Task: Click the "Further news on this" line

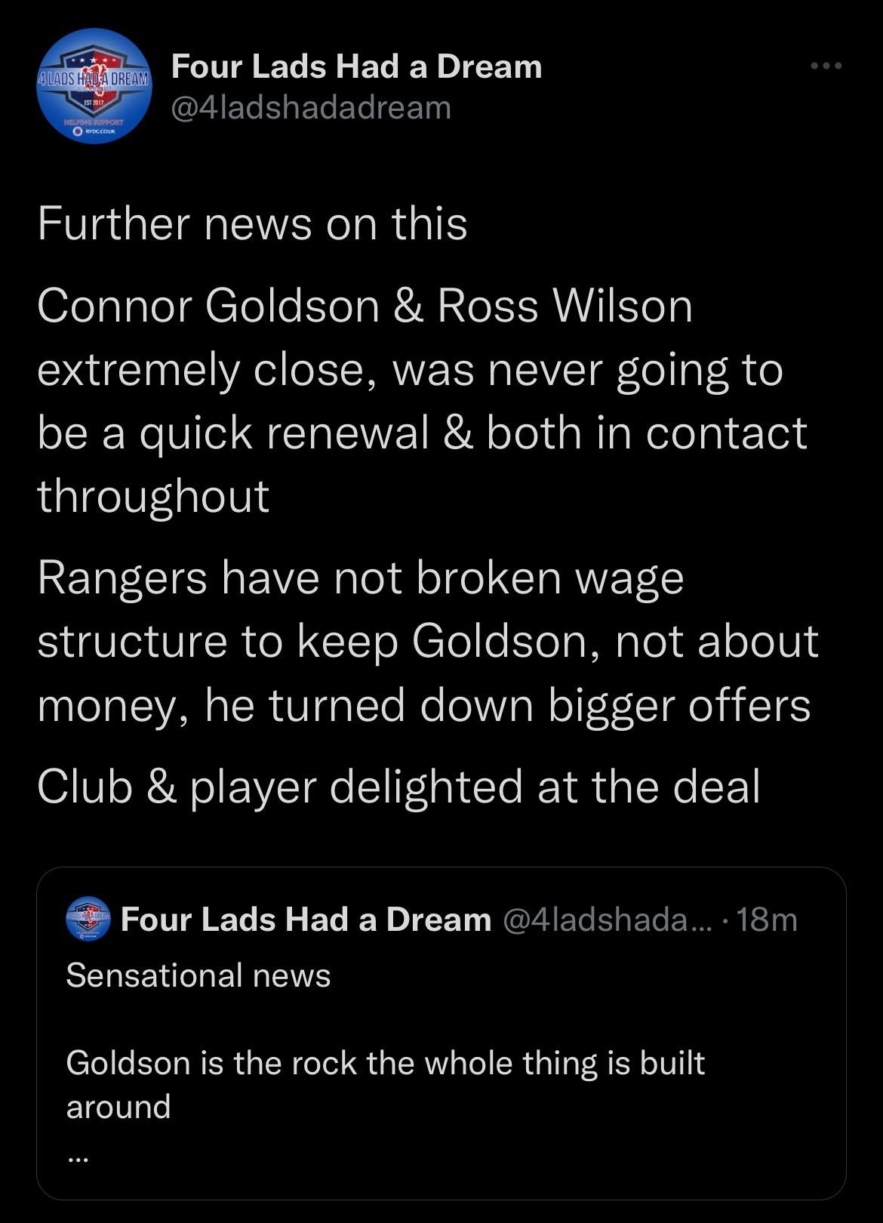Action: (252, 224)
